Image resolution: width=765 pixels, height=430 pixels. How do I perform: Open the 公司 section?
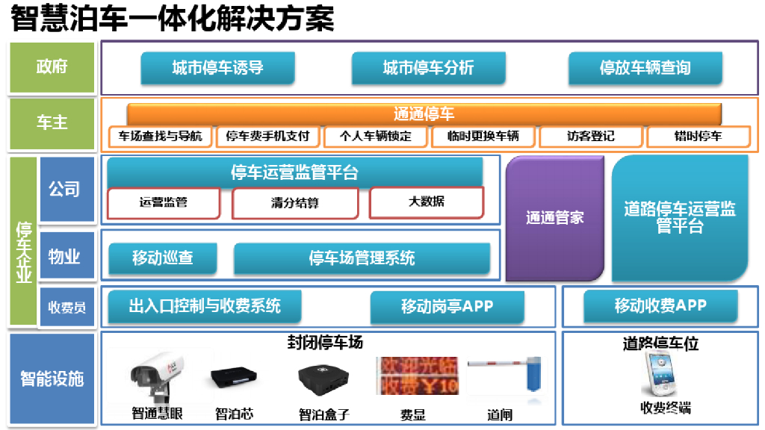pyautogui.click(x=66, y=190)
